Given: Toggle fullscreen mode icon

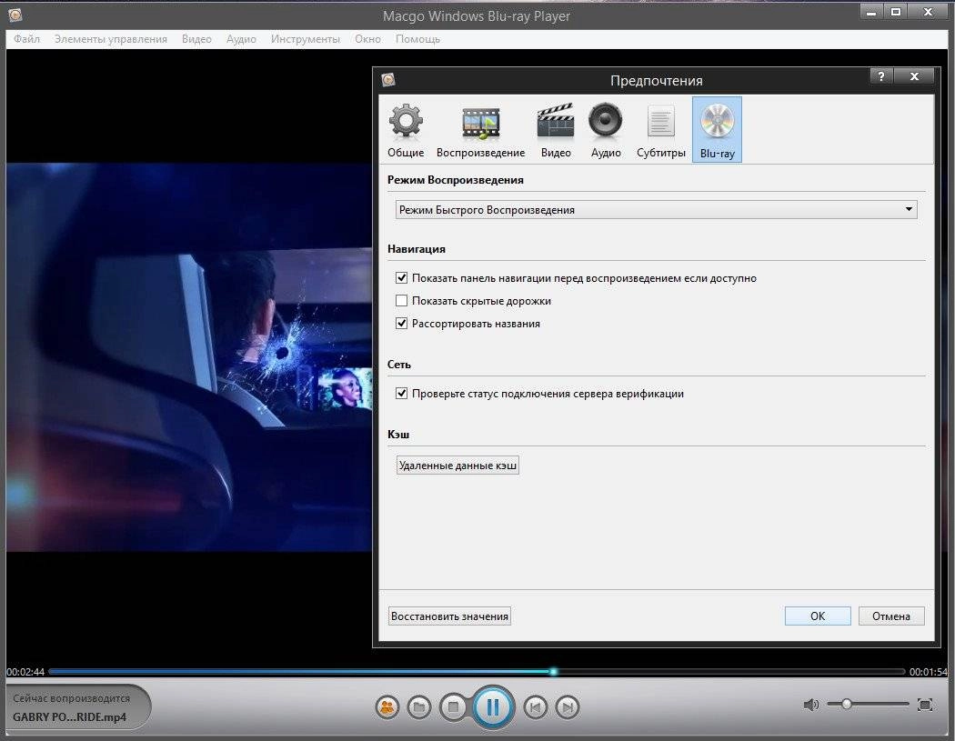Looking at the screenshot, I should [925, 705].
